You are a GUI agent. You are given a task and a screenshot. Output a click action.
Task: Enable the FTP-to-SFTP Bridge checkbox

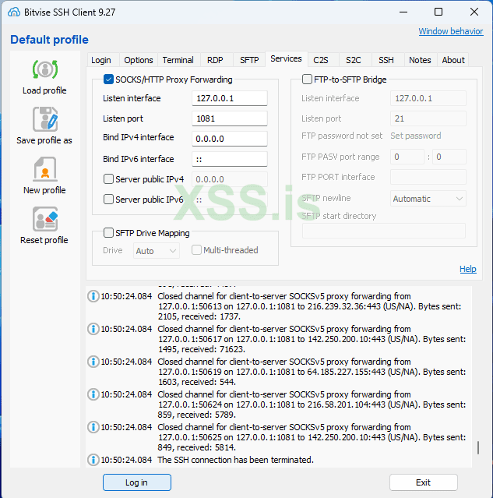(307, 79)
